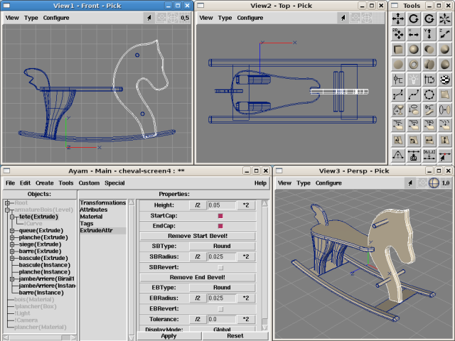
Task: Select the Move tool in Tools panel
Action: (x=398, y=19)
